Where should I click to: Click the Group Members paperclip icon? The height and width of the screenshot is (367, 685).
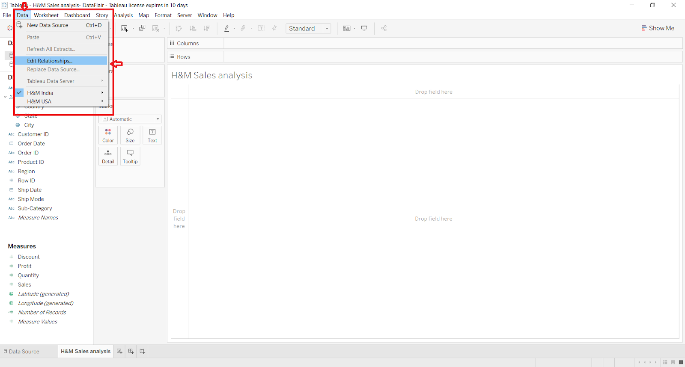pyautogui.click(x=243, y=28)
